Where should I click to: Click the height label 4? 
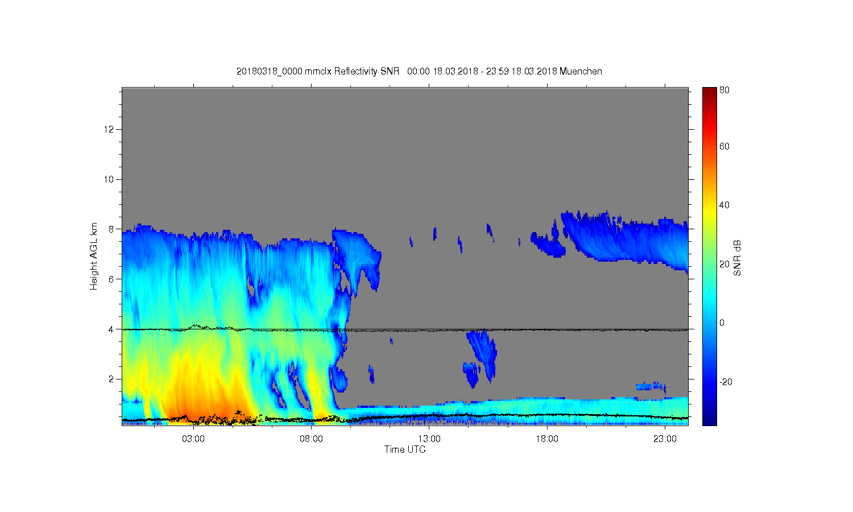coord(112,329)
